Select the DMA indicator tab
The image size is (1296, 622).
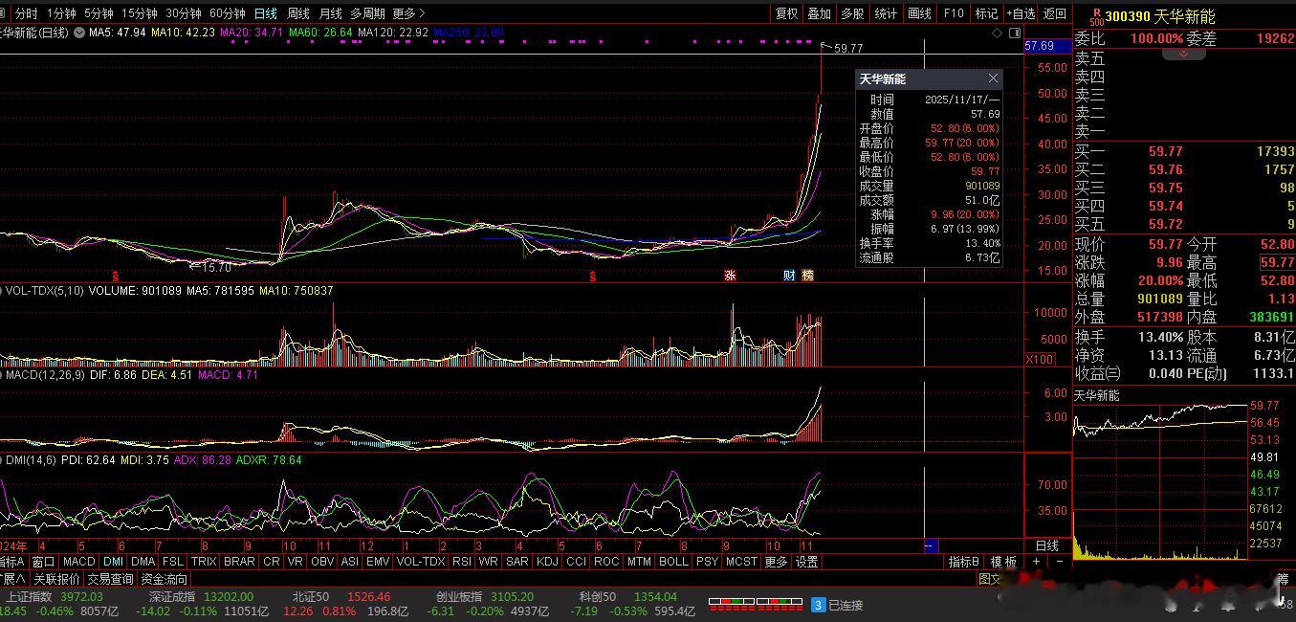(x=143, y=562)
